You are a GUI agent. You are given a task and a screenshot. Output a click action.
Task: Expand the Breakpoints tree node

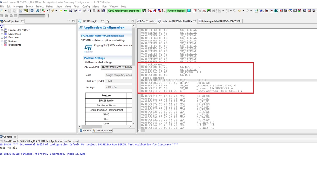(x=2, y=45)
